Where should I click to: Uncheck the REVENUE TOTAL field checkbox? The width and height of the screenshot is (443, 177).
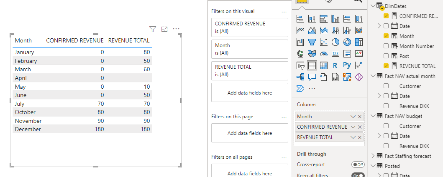(386, 66)
